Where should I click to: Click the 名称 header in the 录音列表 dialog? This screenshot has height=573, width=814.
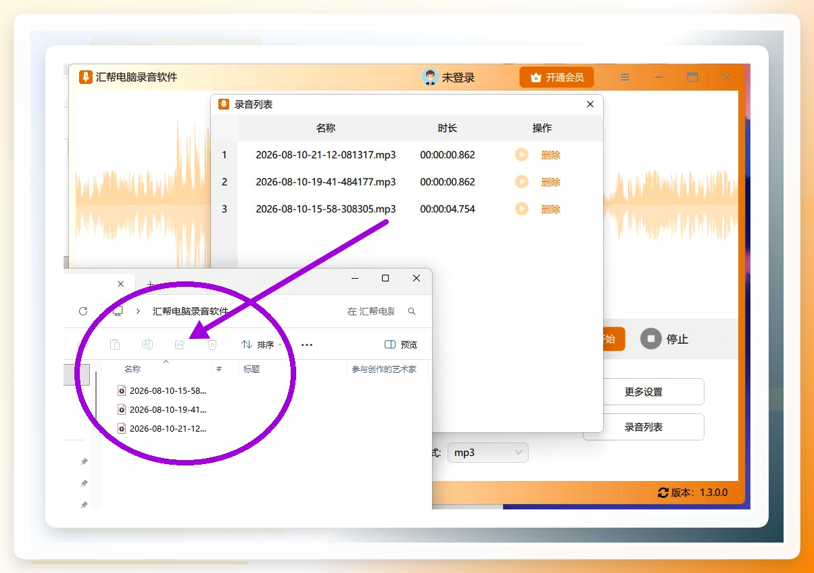(326, 128)
